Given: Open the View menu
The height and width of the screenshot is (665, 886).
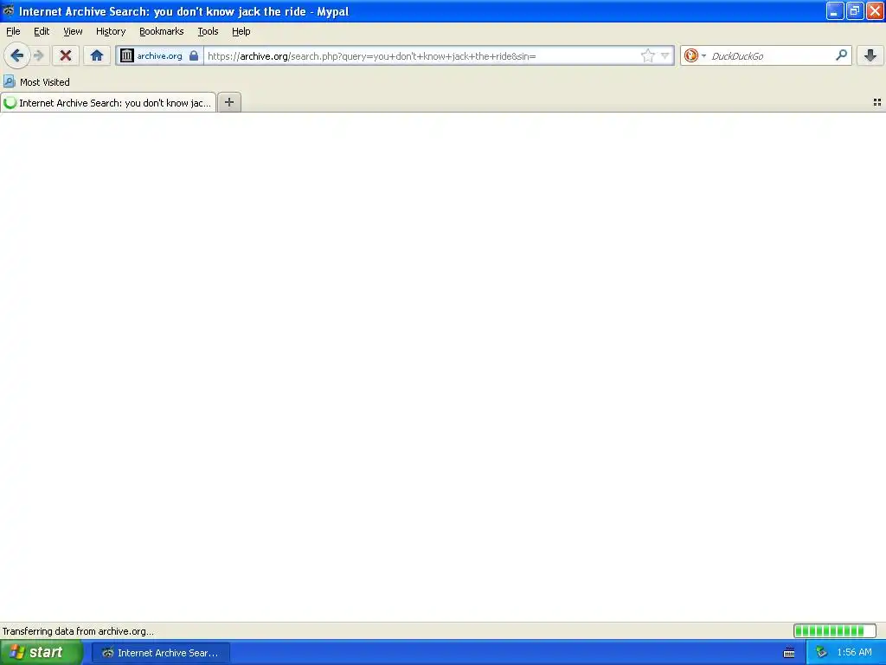Looking at the screenshot, I should (73, 31).
